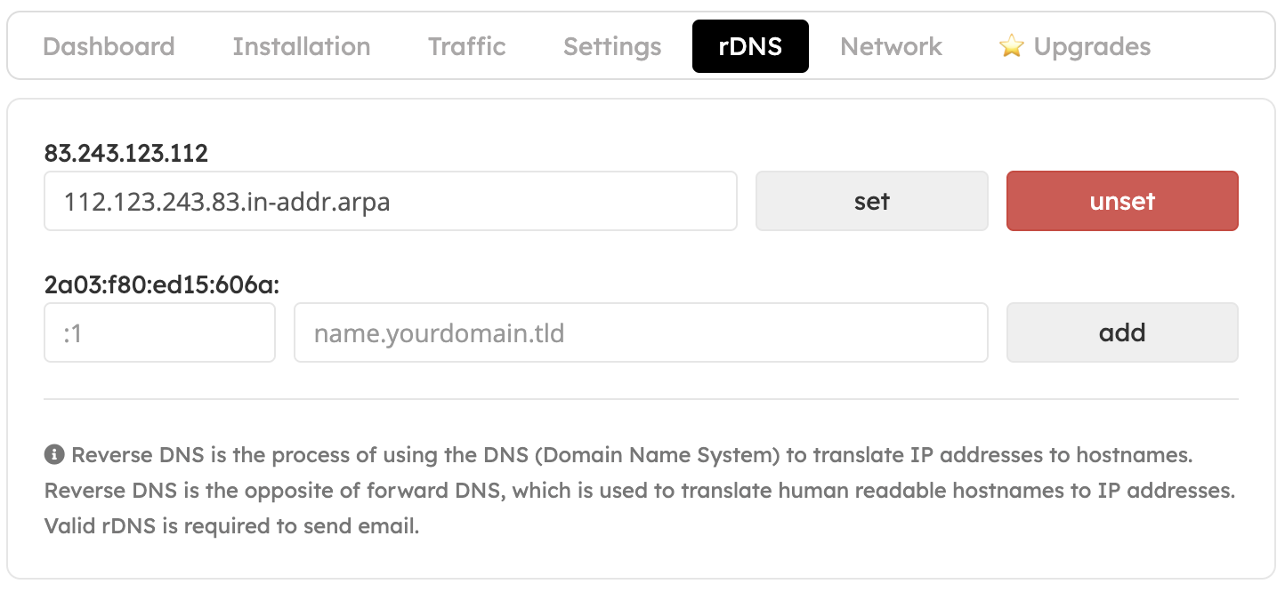Open the Installation tab

click(x=301, y=46)
